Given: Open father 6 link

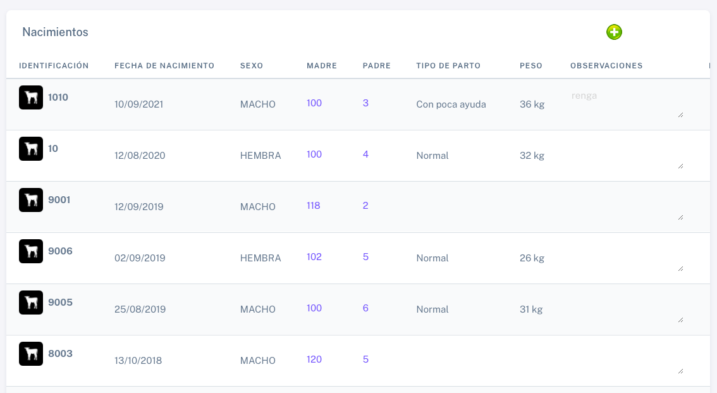Looking at the screenshot, I should pyautogui.click(x=365, y=308).
